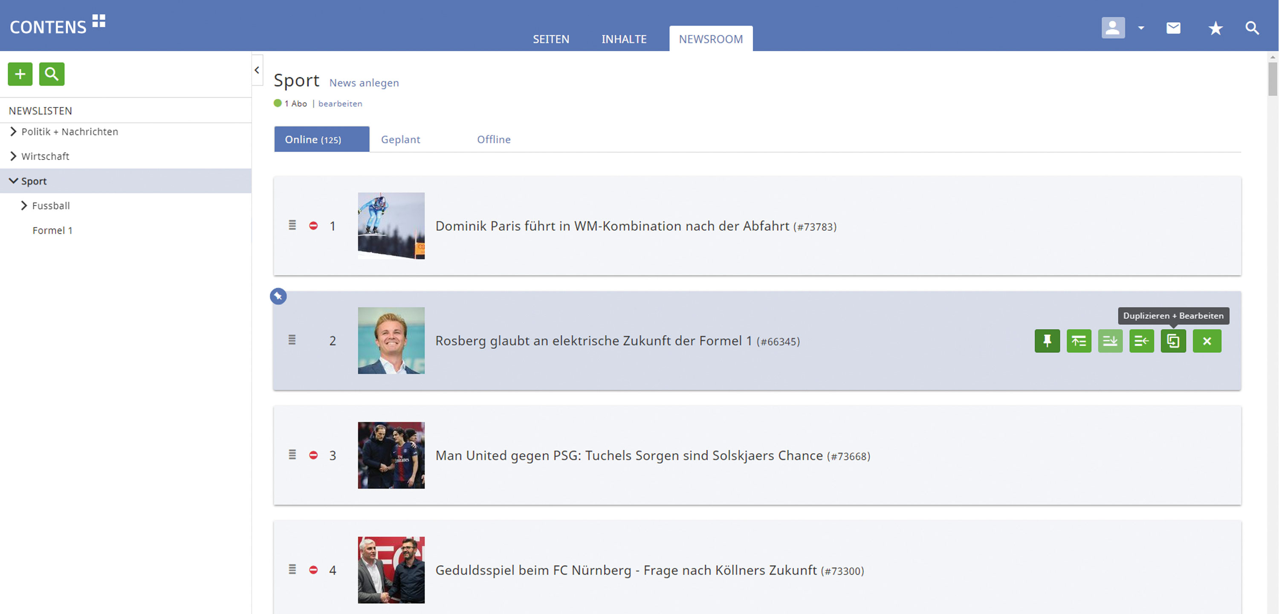1279x614 pixels.
Task: Click the duplicate and edit icon on item 2
Action: click(1174, 341)
